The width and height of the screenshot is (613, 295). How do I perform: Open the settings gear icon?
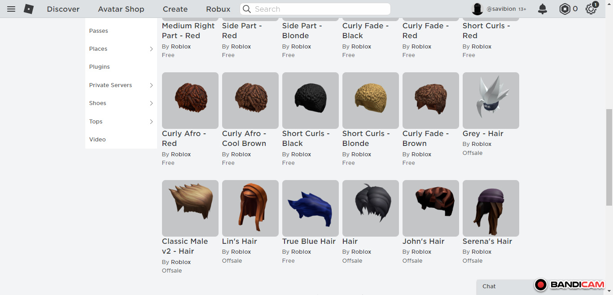click(591, 9)
